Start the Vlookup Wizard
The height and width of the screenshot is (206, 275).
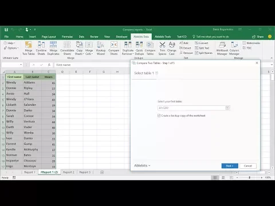click(101, 48)
